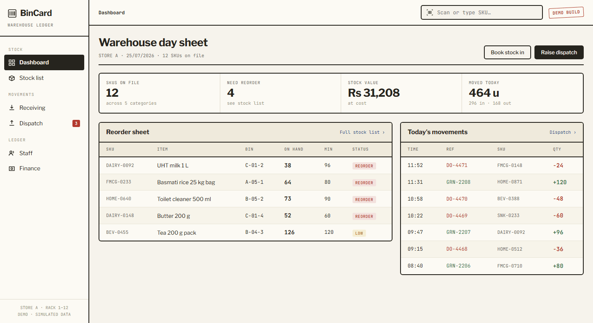The width and height of the screenshot is (593, 323).
Task: Go to Receiving in the sidebar
Action: pyautogui.click(x=44, y=108)
